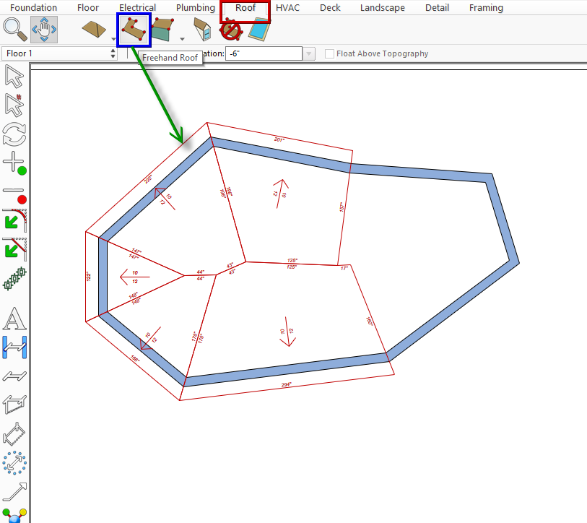Click the elevation field showing -6"
This screenshot has height=523, width=587.
[x=264, y=53]
